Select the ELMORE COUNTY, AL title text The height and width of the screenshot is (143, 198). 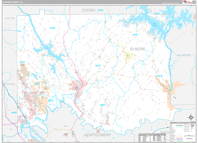(13, 2)
